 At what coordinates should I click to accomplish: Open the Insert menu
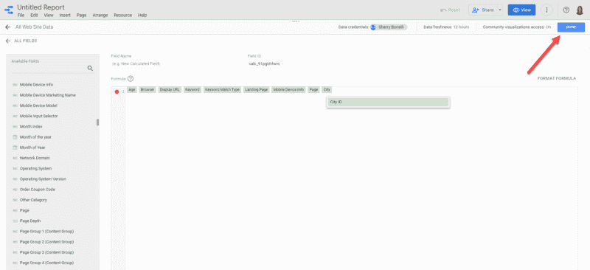click(65, 15)
